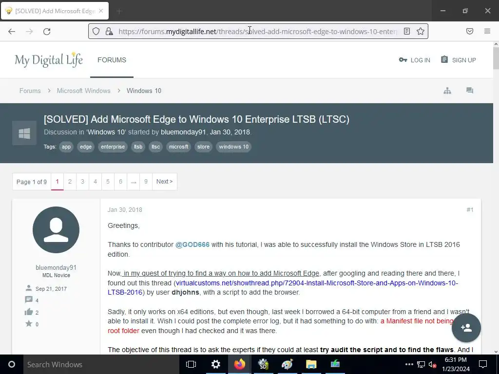Open the tracking protection shield icon
Screen dimensions: 499x374
click(x=96, y=31)
